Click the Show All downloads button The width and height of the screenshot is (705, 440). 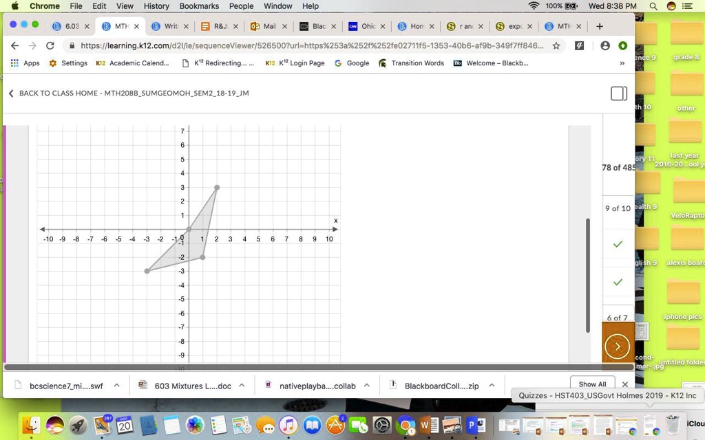pos(592,384)
